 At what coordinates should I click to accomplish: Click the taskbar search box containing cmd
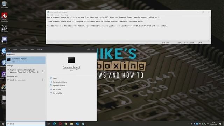click(26, 124)
